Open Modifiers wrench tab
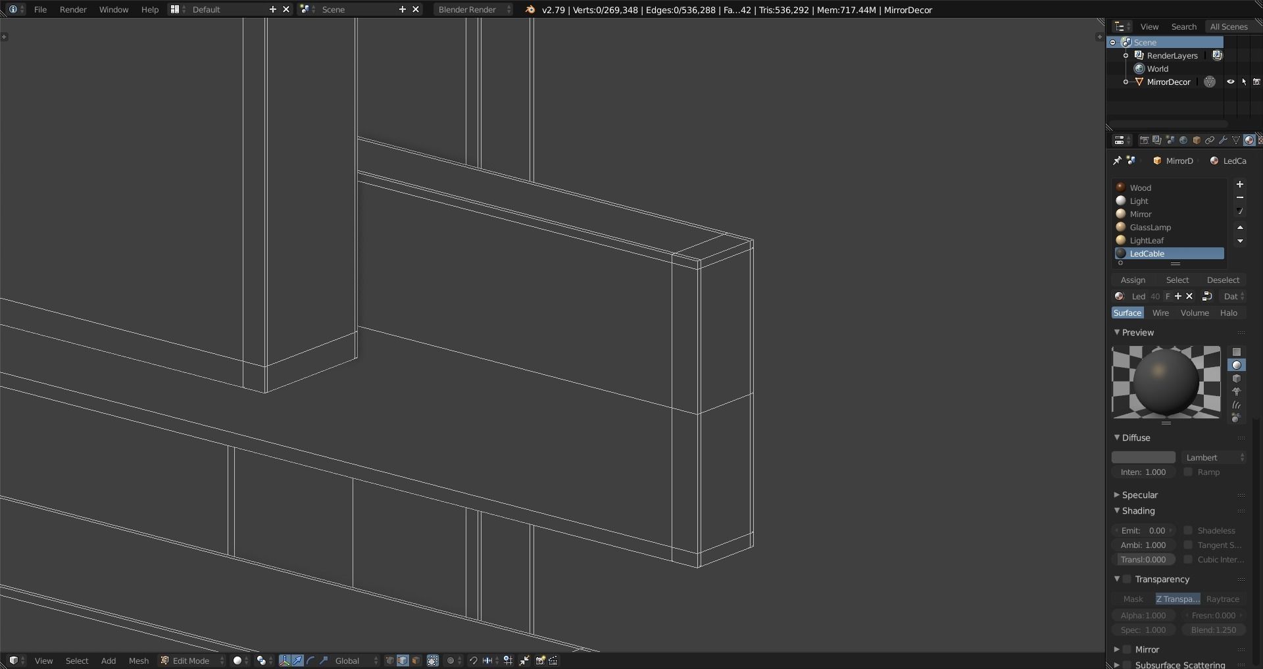 (x=1223, y=140)
